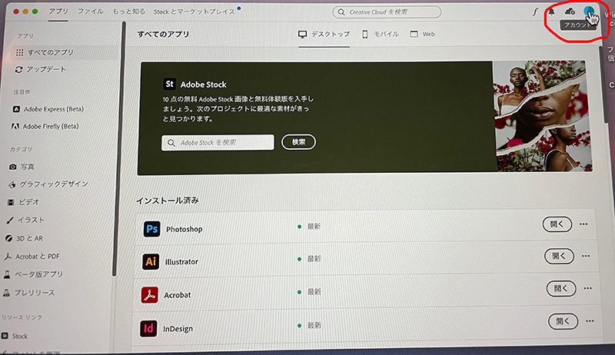
Task: Select the Web tab
Action: point(422,34)
